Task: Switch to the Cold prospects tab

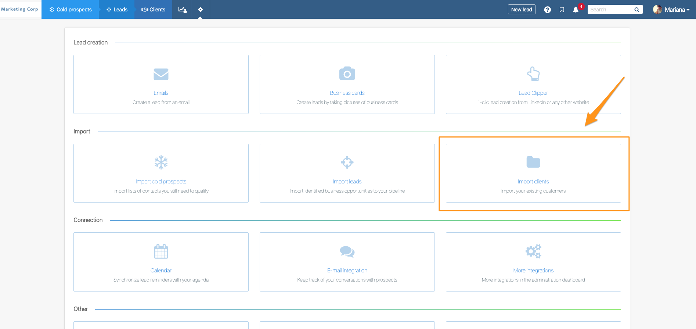Action: 71,10
